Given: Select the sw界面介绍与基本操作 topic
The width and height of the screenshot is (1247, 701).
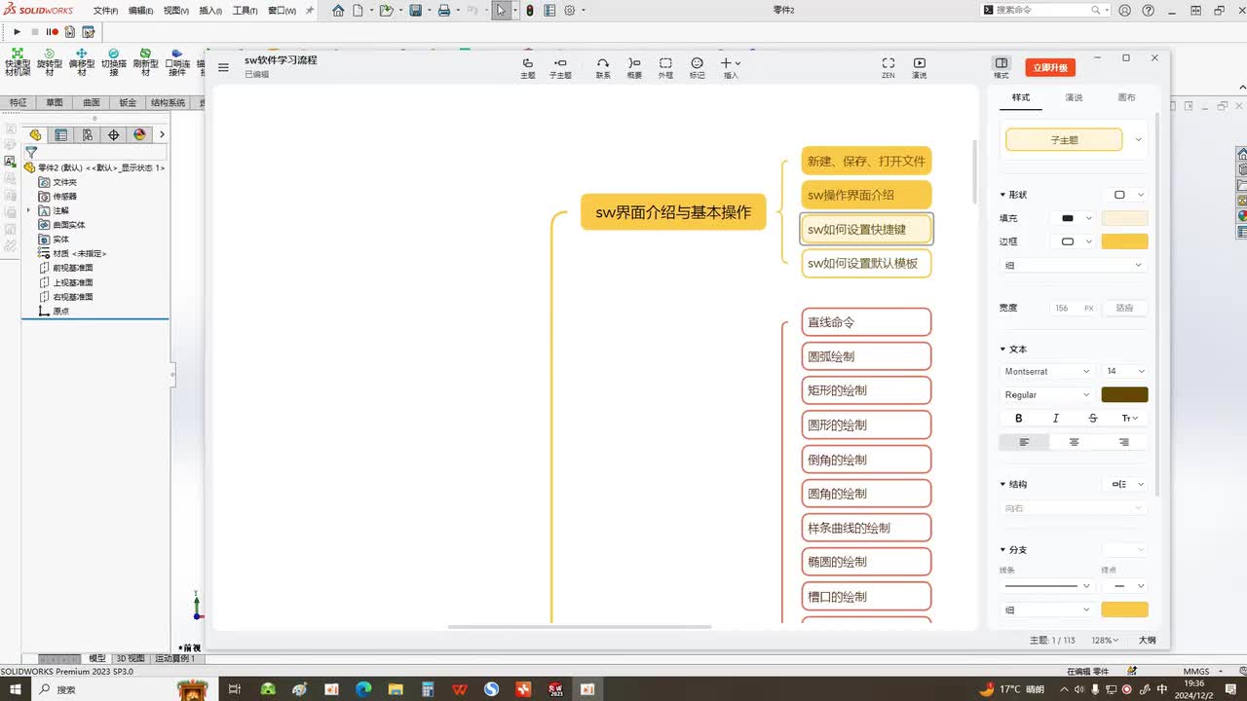Looking at the screenshot, I should pyautogui.click(x=673, y=212).
